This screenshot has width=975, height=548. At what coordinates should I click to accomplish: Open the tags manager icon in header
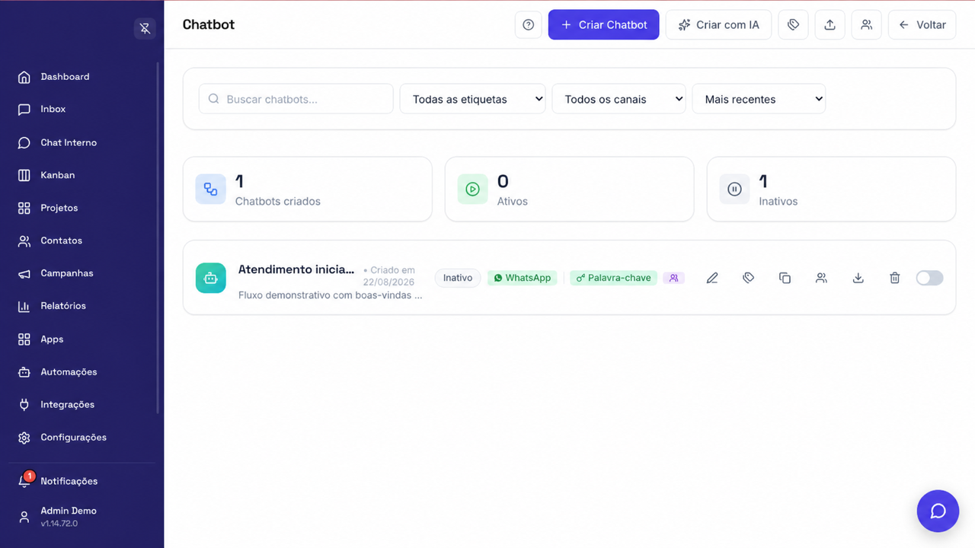(x=793, y=24)
